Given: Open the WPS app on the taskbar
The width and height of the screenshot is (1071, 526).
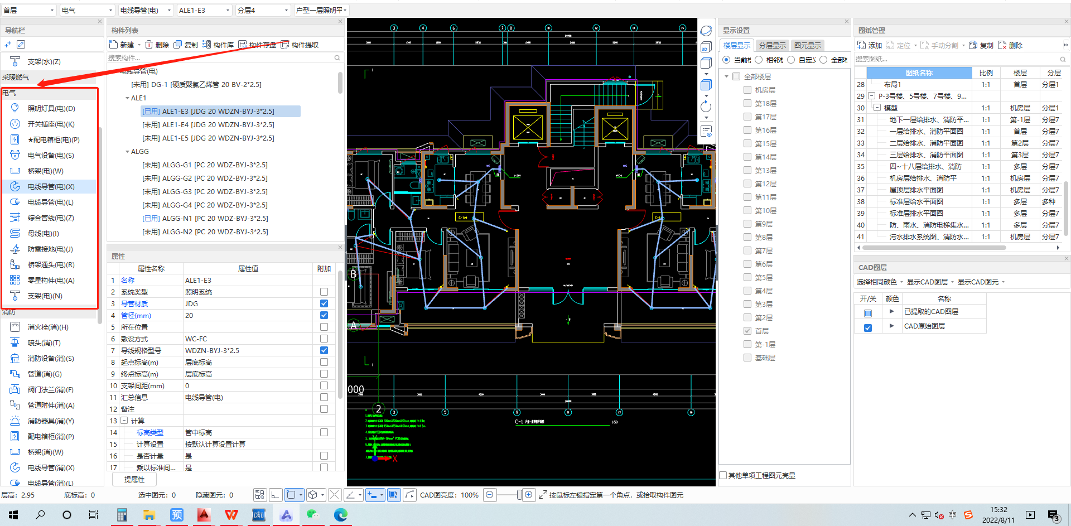Looking at the screenshot, I should [x=231, y=514].
